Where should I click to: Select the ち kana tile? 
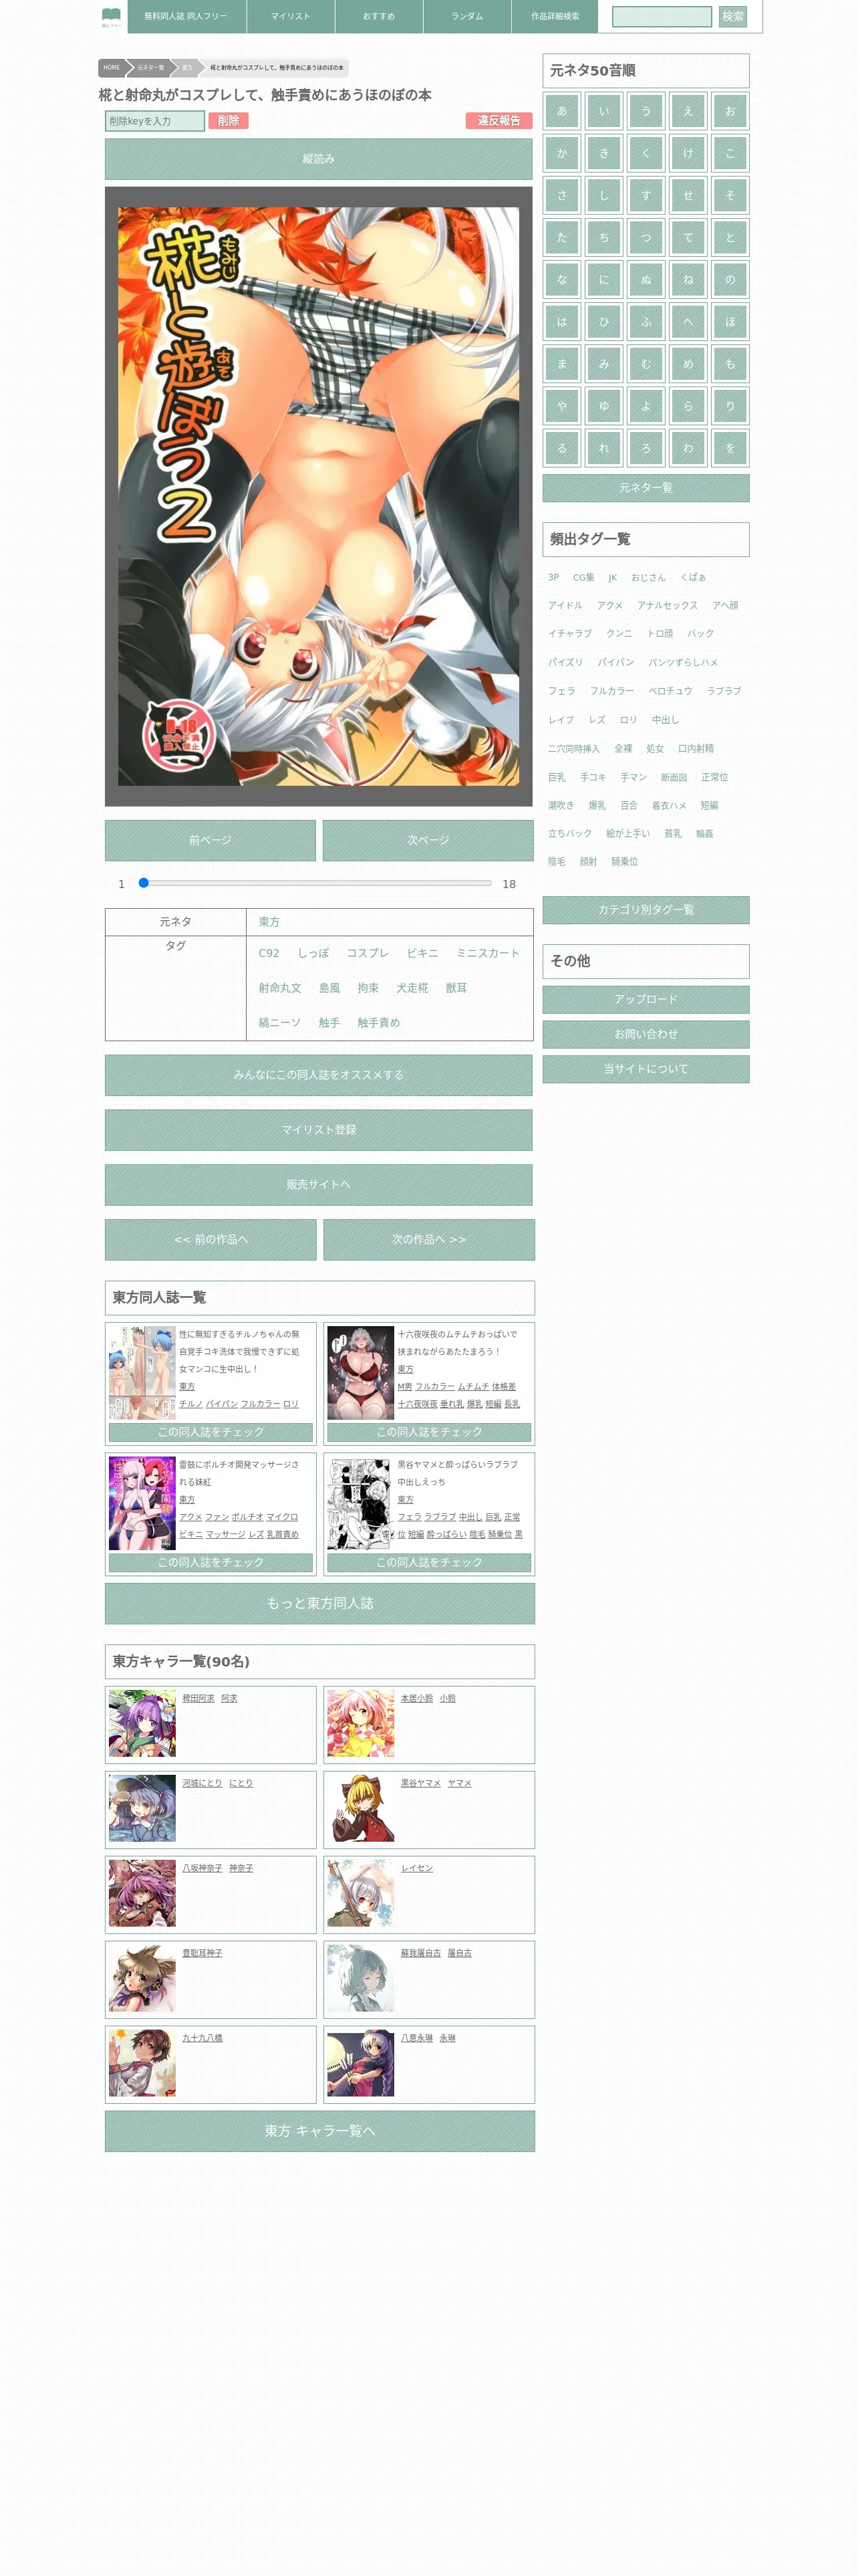point(603,237)
